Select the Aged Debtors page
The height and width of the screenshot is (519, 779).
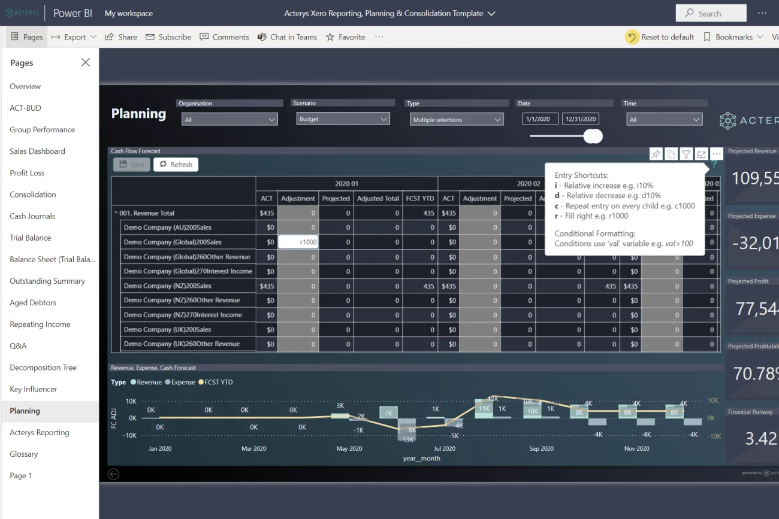[x=33, y=303]
